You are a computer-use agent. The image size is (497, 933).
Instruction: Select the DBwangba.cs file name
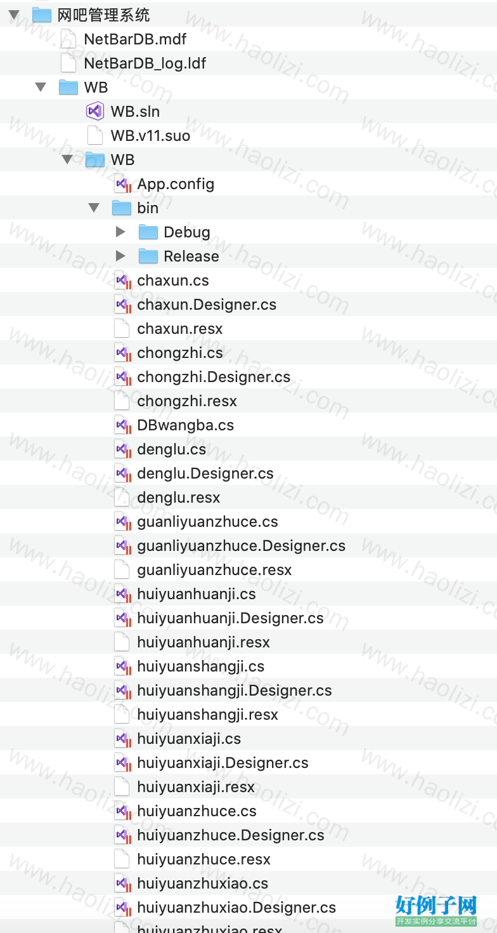(x=186, y=425)
